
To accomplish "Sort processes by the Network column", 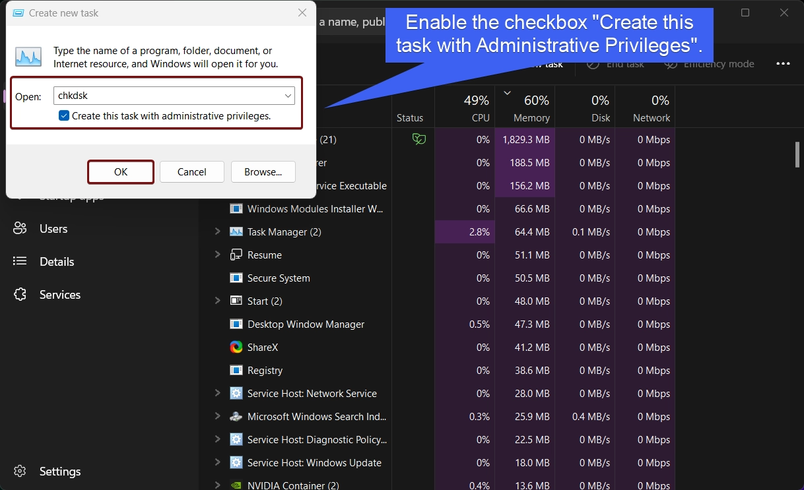I will (x=645, y=107).
